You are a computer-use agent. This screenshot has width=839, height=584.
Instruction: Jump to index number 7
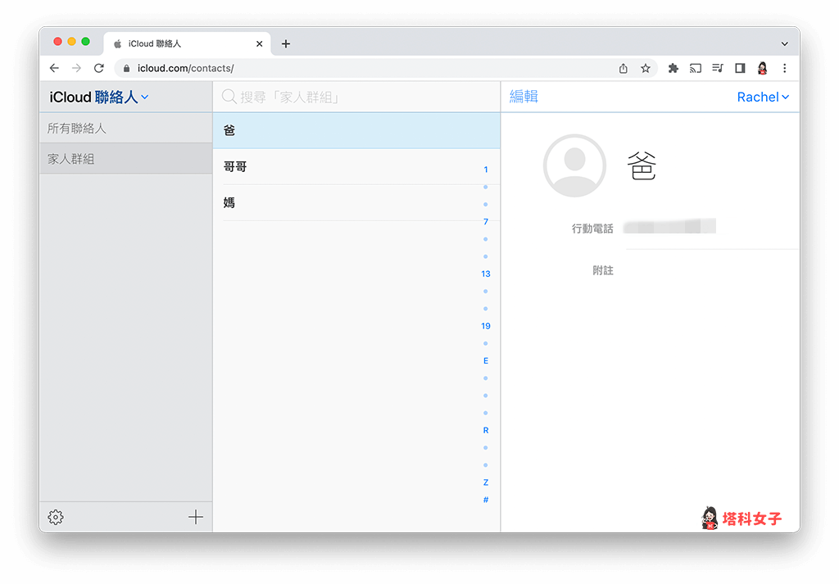coord(486,221)
